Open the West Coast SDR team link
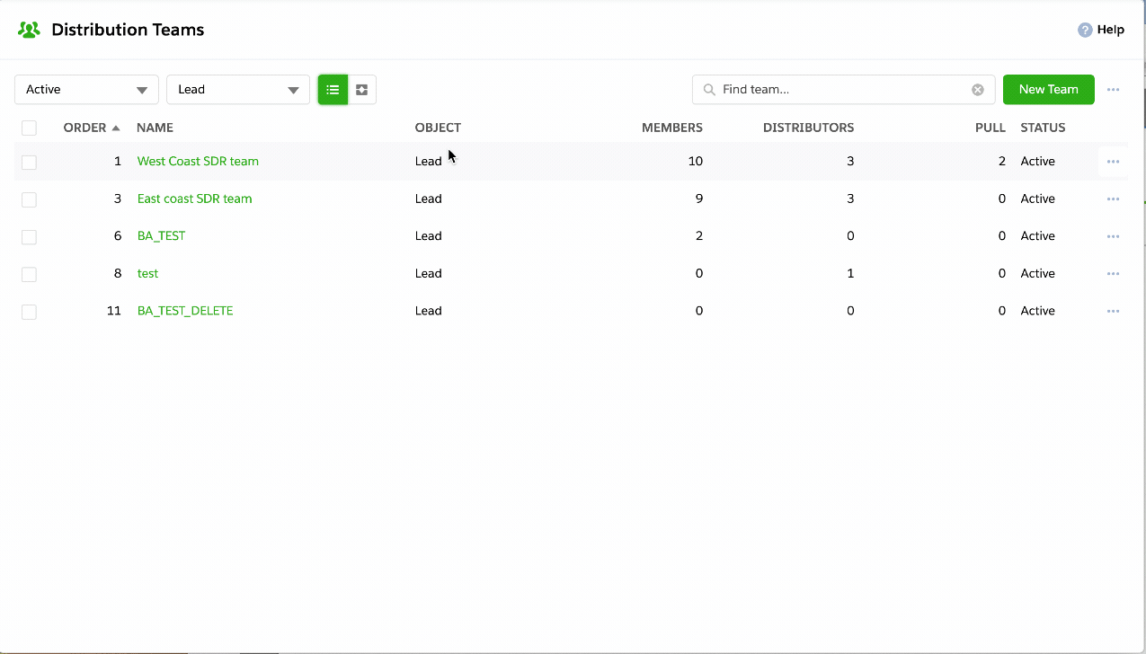 point(198,162)
